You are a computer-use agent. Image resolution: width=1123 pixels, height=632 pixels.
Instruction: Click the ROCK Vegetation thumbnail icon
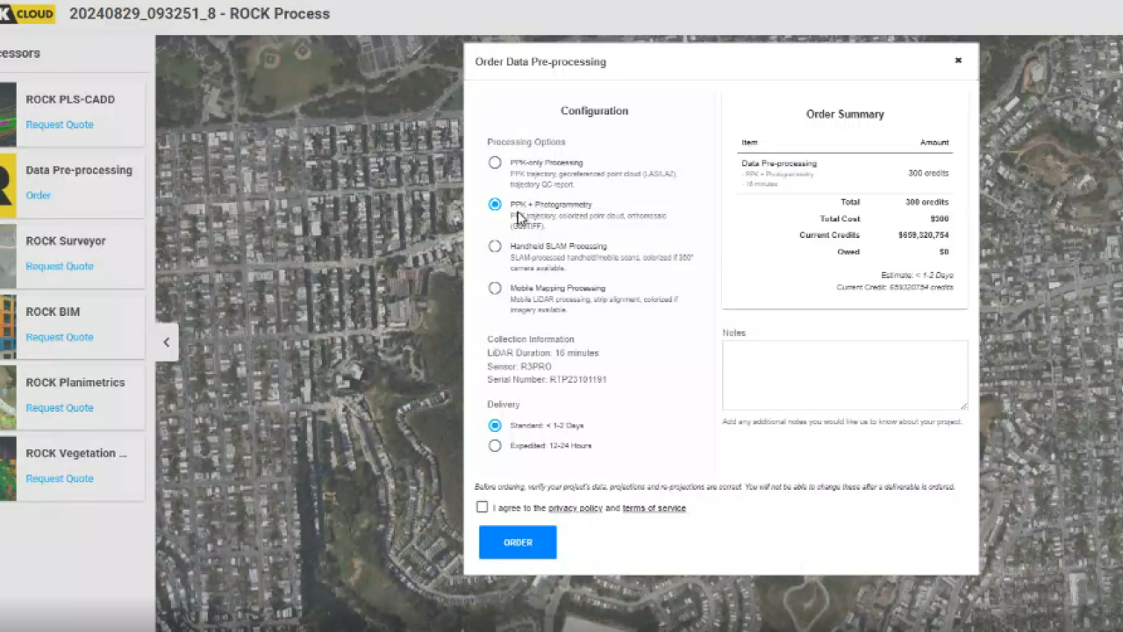point(8,469)
